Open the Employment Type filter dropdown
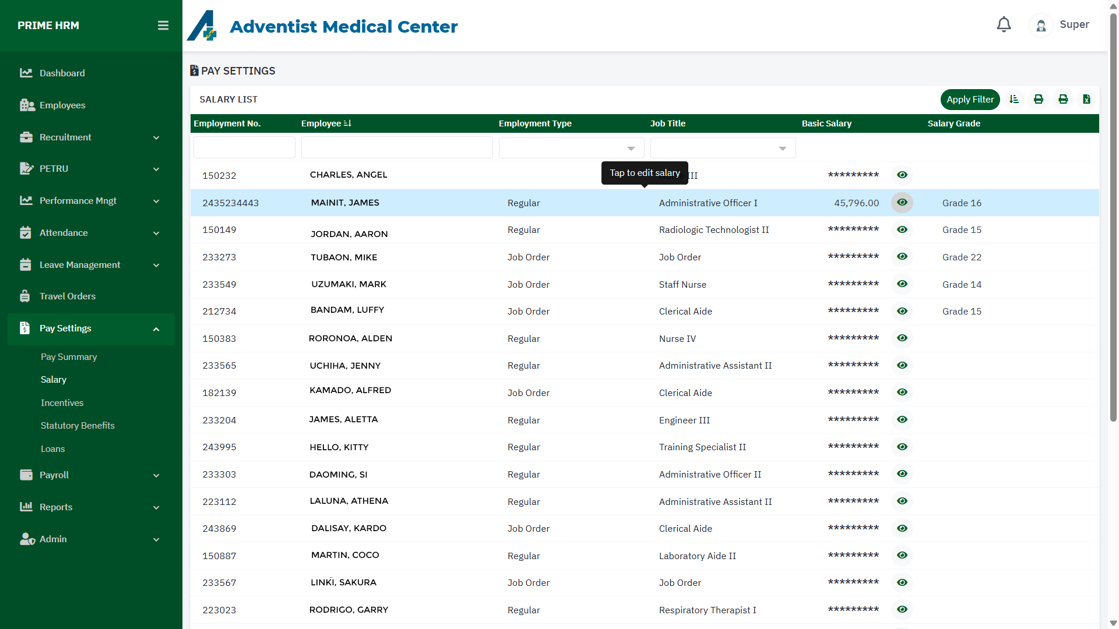Viewport: 1119px width, 629px height. [x=572, y=148]
